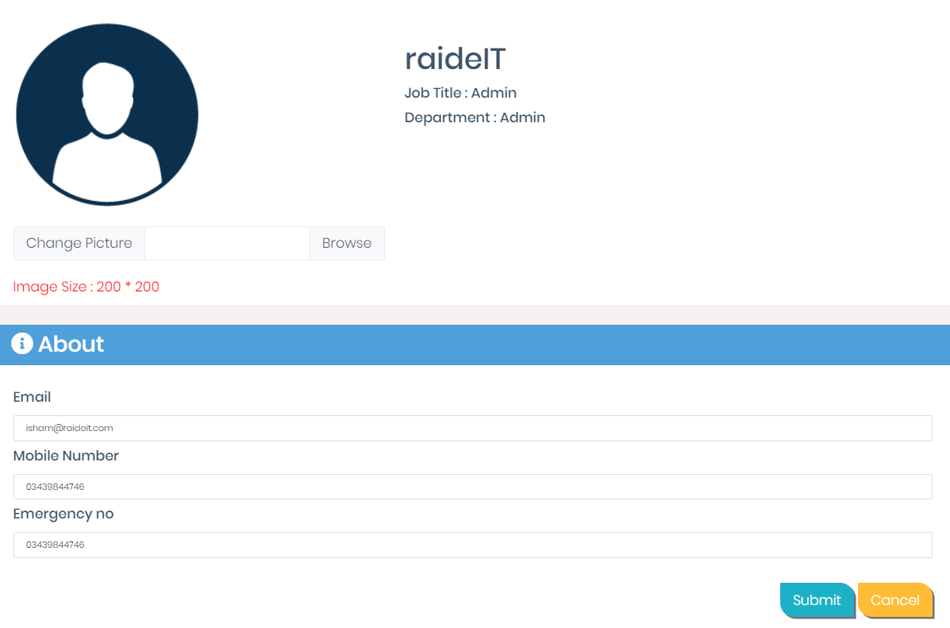Screen dimensions: 950x628
Task: Click the 'Department : Admin' text
Action: pyautogui.click(x=475, y=118)
